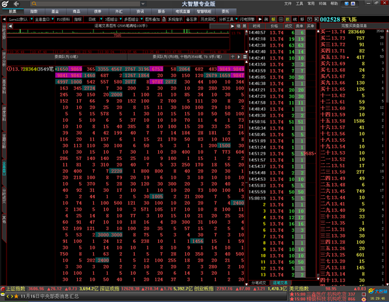This screenshot has height=302, width=389.
Task: Select the 分笔成交 bottom tab
Action: pyautogui.click(x=259, y=283)
